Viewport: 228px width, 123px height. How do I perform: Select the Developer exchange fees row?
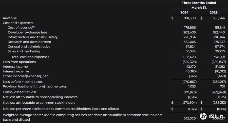pos(114,32)
